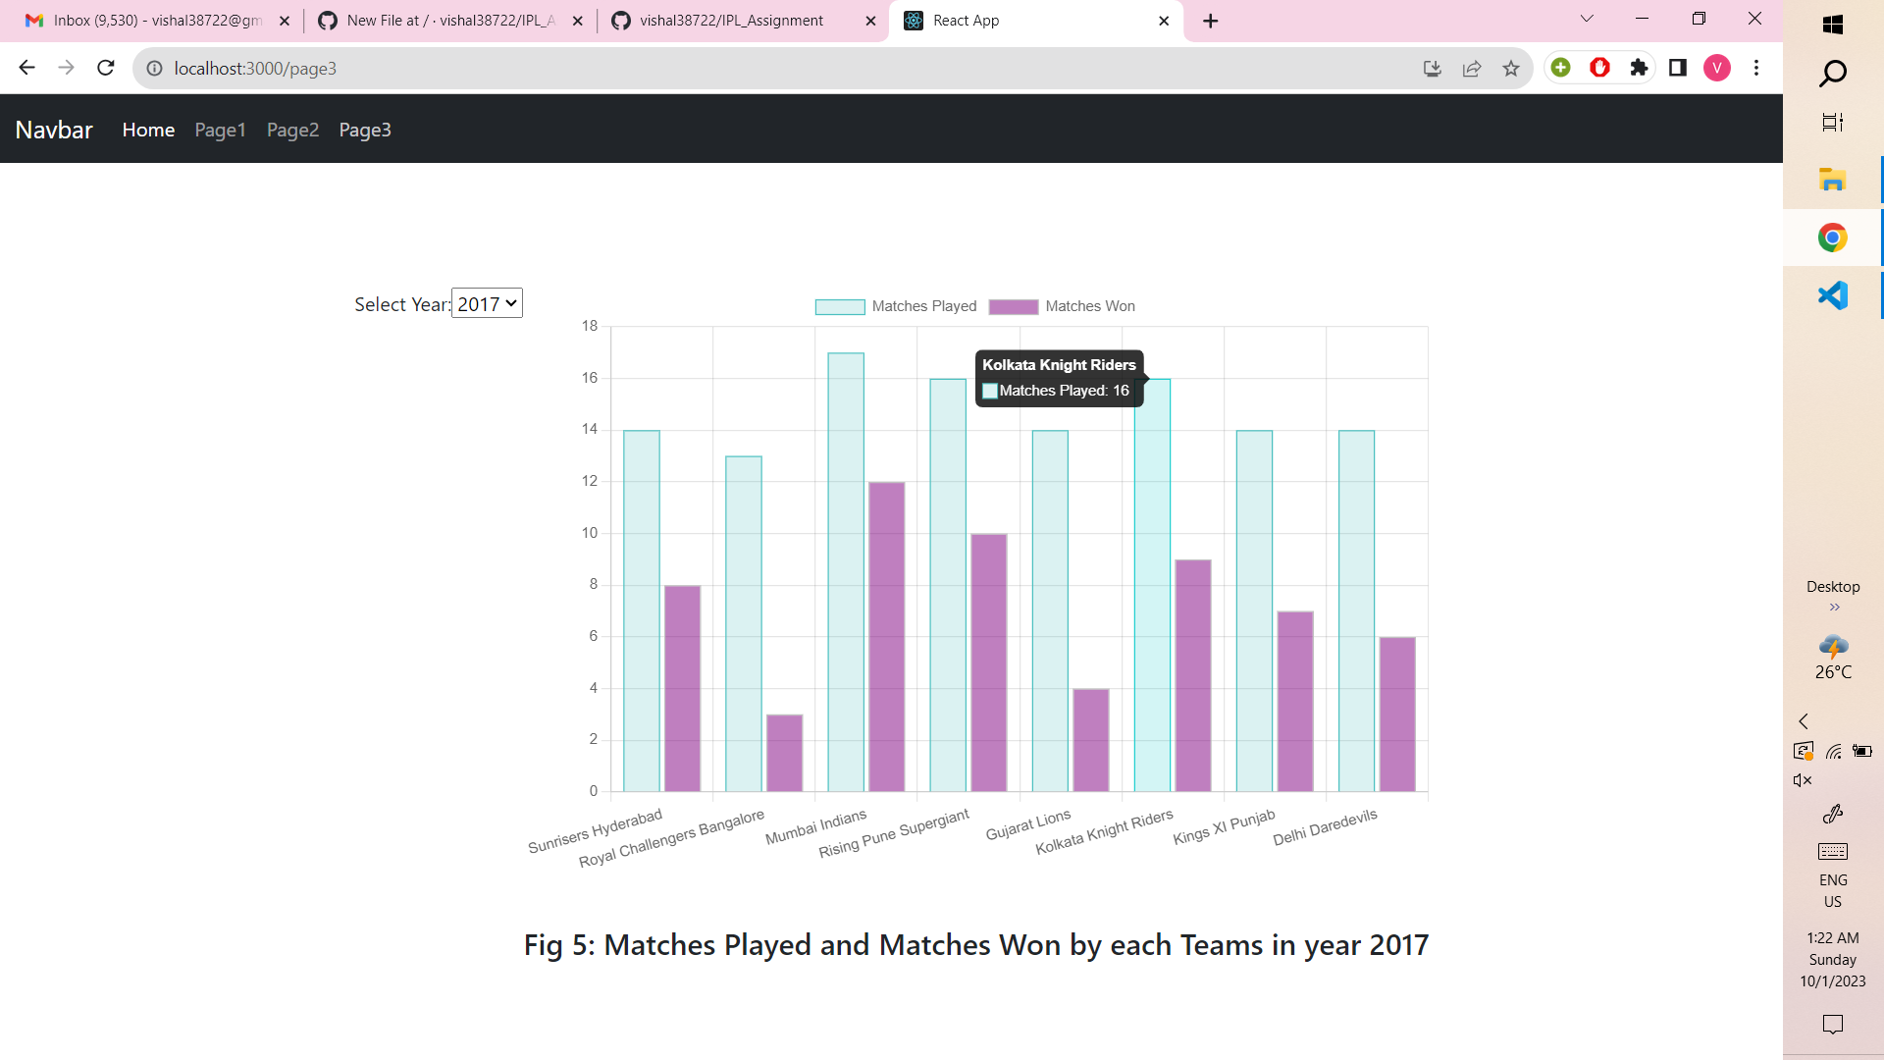Unmute the volume tray icon
This screenshot has width=1884, height=1060.
(1803, 781)
